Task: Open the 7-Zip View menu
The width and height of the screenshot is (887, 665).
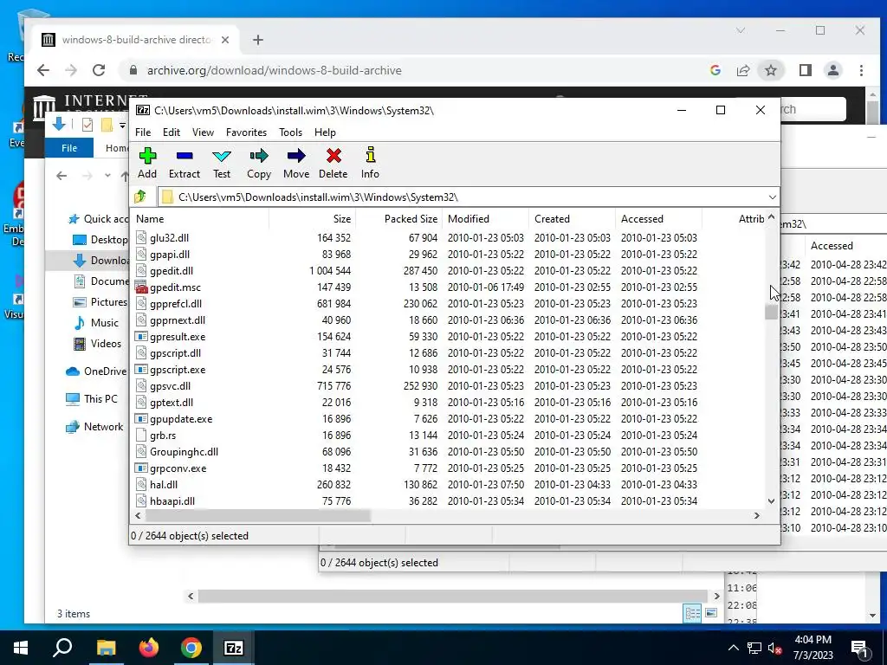Action: [203, 132]
